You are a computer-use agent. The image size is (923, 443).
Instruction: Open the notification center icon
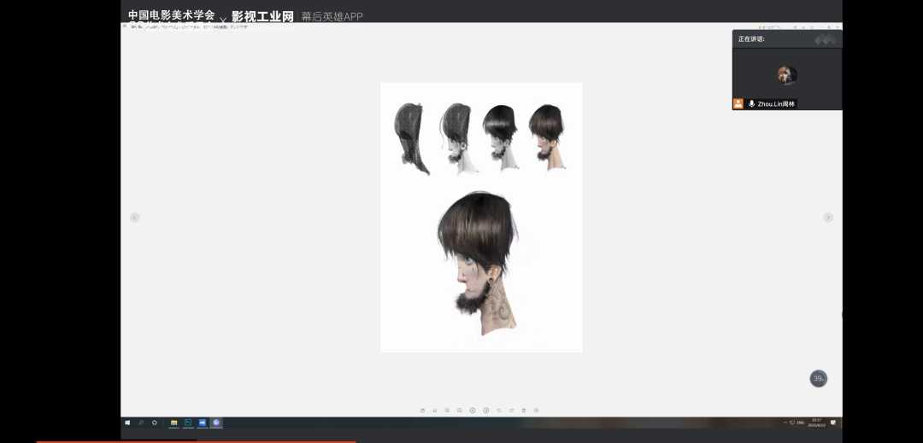tap(833, 423)
